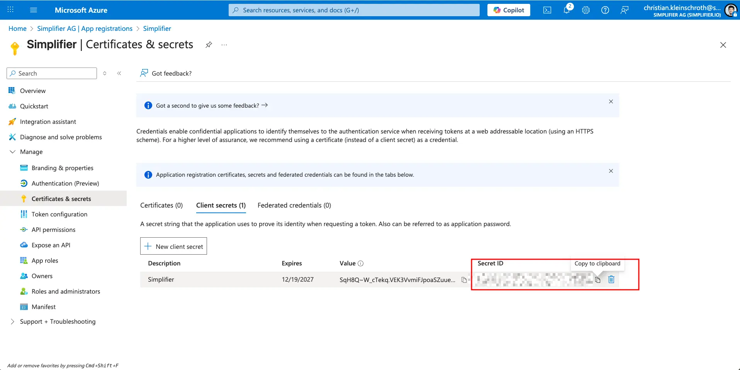This screenshot has height=370, width=740.
Task: Click the New client secret button
Action: (x=173, y=246)
